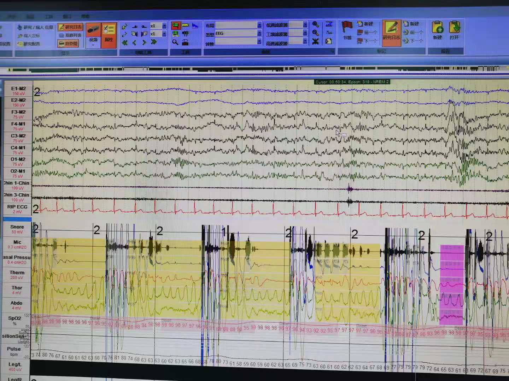The height and width of the screenshot is (381, 509).
Task: Click the black X icon beside the filters
Action: click(315, 42)
